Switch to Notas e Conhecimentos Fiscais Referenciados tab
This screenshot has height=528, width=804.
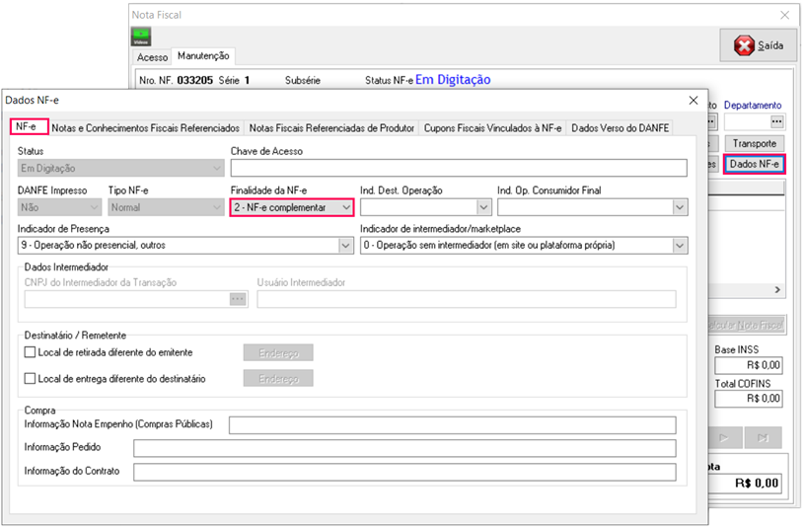[x=145, y=128]
